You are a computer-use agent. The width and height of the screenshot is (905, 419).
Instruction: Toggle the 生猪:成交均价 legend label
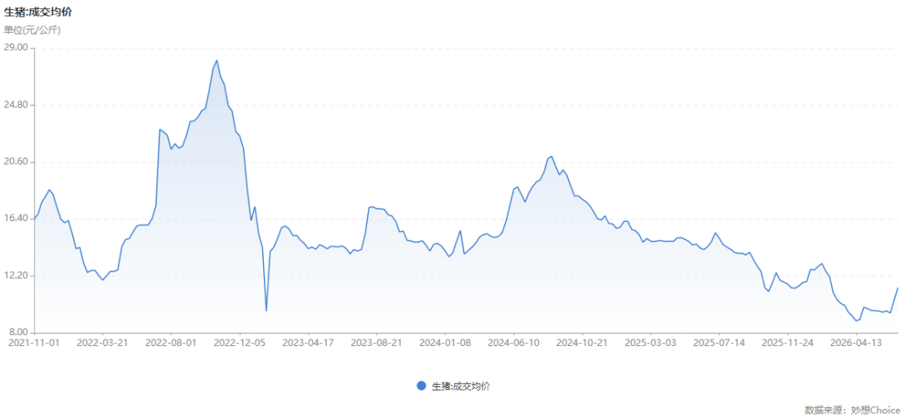coord(461,386)
